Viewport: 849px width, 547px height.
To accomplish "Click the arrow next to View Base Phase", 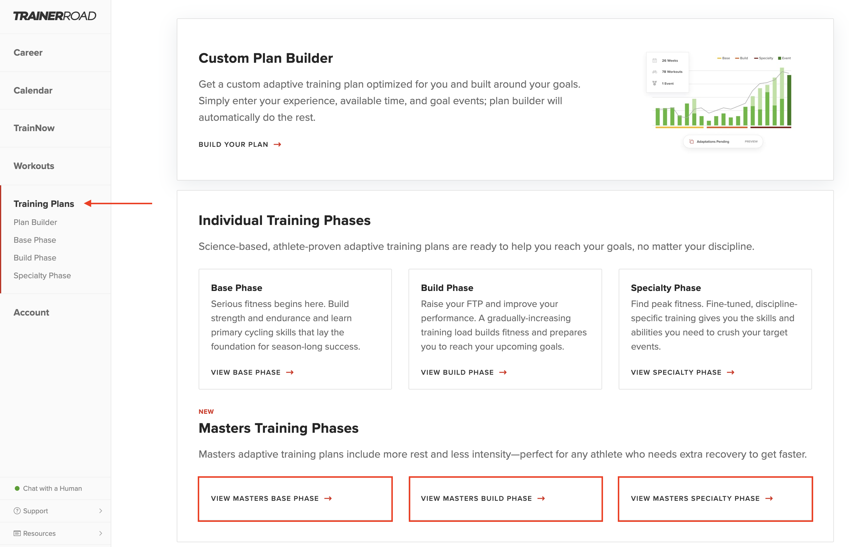I will tap(290, 372).
